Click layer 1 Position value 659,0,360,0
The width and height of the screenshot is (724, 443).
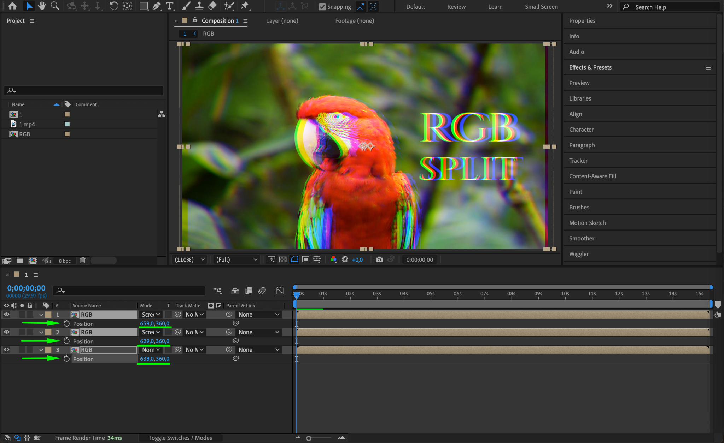[154, 323]
